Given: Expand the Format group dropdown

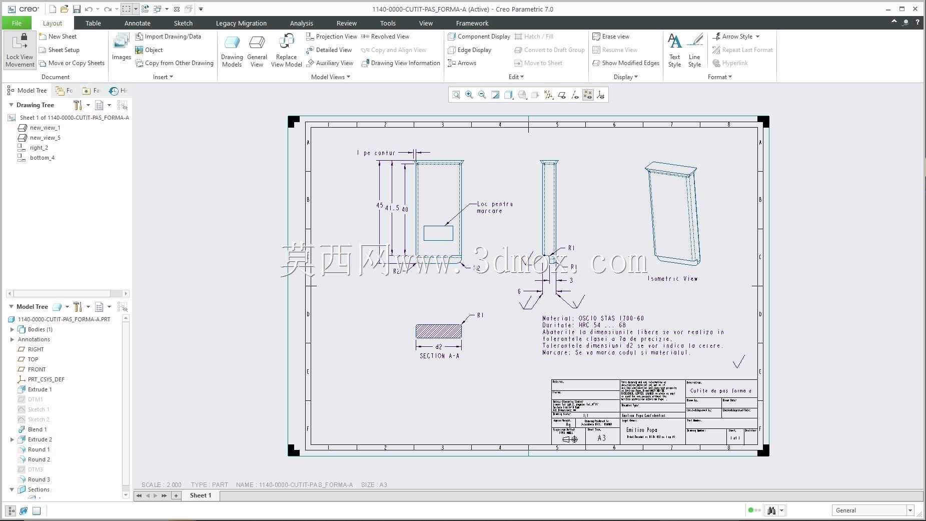Looking at the screenshot, I should point(720,77).
